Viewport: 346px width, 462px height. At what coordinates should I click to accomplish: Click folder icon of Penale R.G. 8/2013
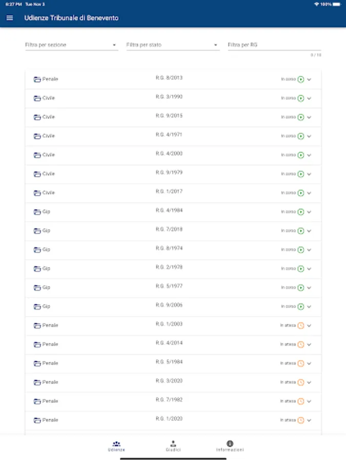[x=37, y=80]
